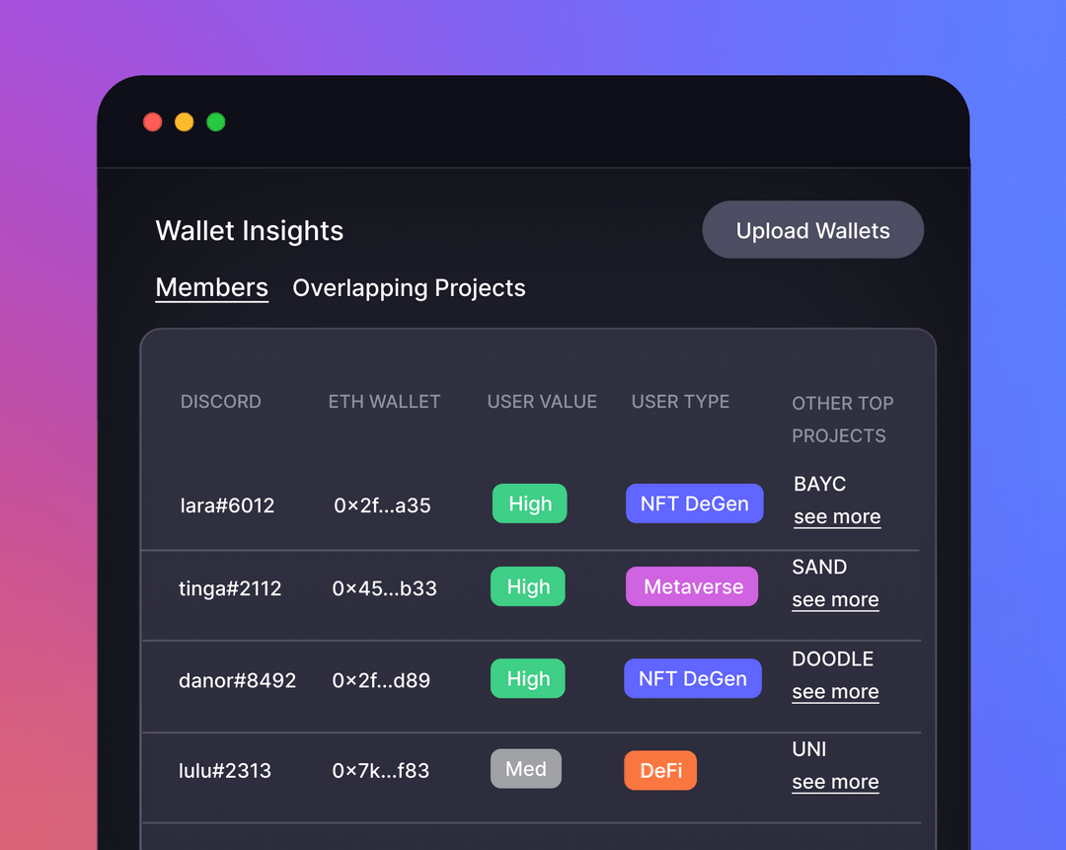Select the High badge for lara#6012
The height and width of the screenshot is (850, 1066).
[x=529, y=503]
